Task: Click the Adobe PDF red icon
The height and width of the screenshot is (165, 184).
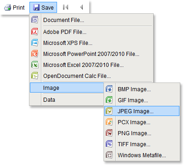Action: pos(35,32)
